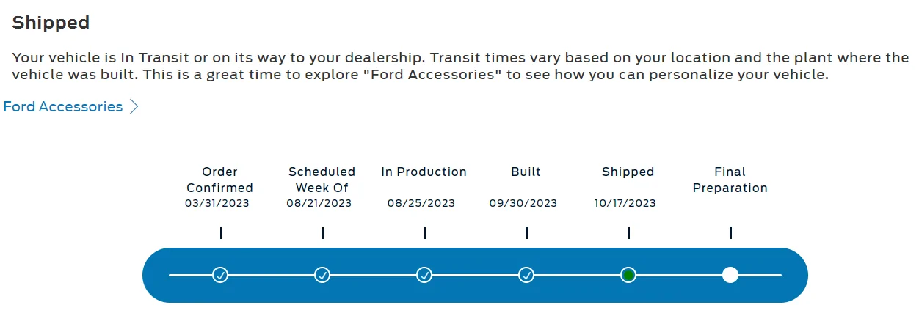Select the Scheduled Week Of label
Image resolution: width=919 pixels, height=313 pixels.
[322, 180]
